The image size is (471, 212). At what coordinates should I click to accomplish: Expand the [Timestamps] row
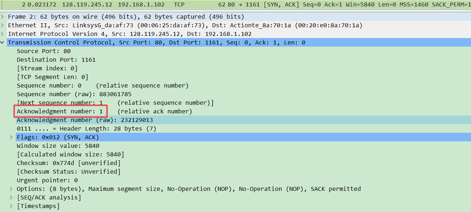11,206
